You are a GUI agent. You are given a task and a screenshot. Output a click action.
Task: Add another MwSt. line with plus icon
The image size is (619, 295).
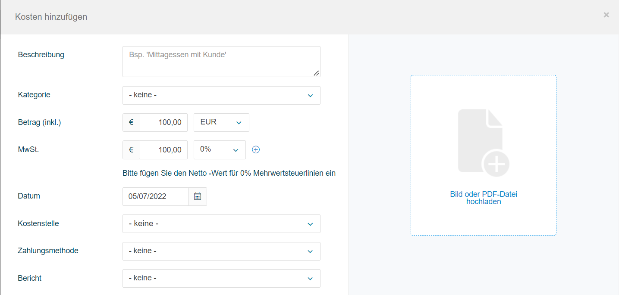pos(256,149)
